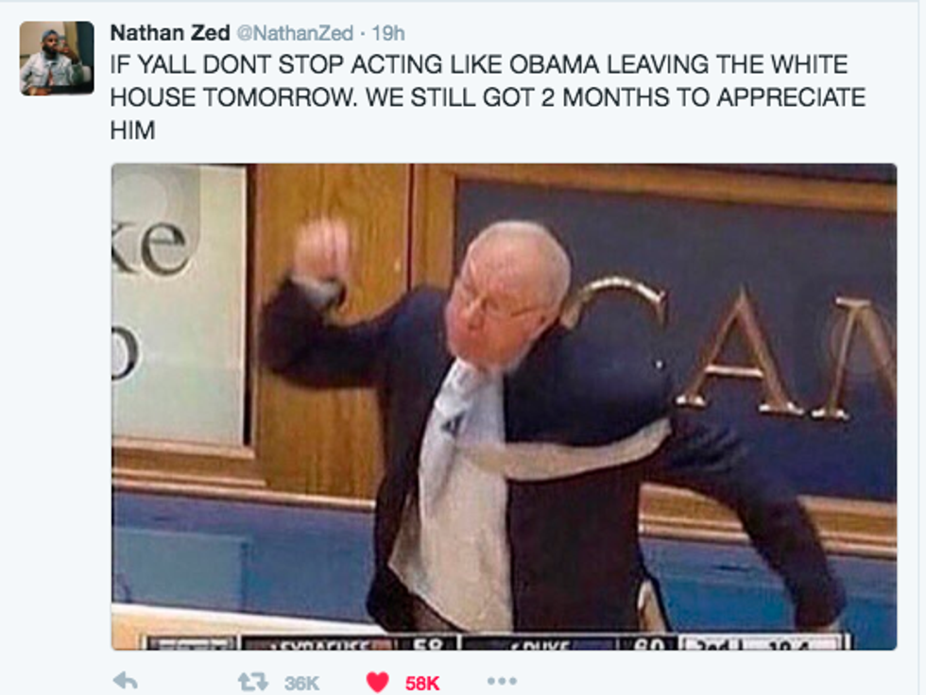Click the man's raised fist in the photo
Screen dimensions: 926x695
pos(322,248)
